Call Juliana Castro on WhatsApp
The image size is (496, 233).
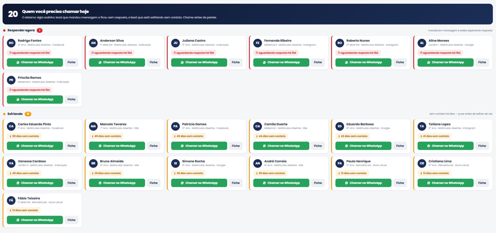[x=199, y=62]
